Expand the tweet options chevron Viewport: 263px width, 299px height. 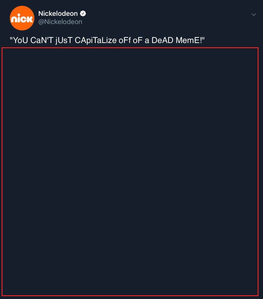pos(254,14)
